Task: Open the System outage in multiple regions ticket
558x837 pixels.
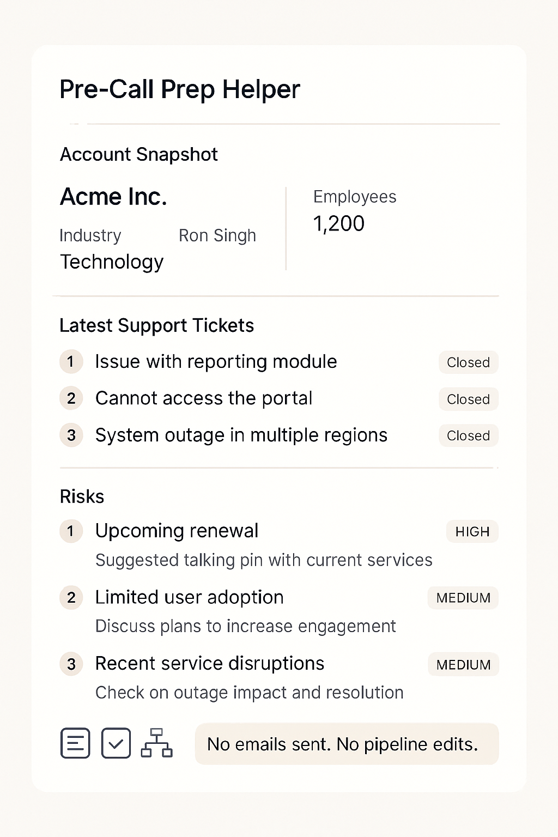Action: [x=241, y=435]
